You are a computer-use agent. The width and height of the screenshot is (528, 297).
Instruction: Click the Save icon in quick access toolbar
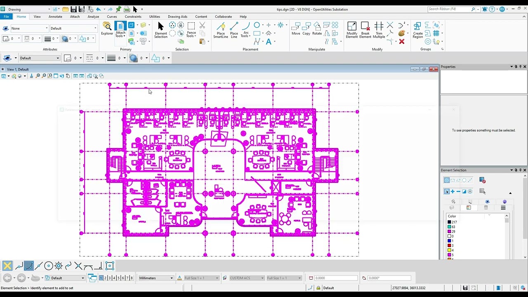(73, 9)
